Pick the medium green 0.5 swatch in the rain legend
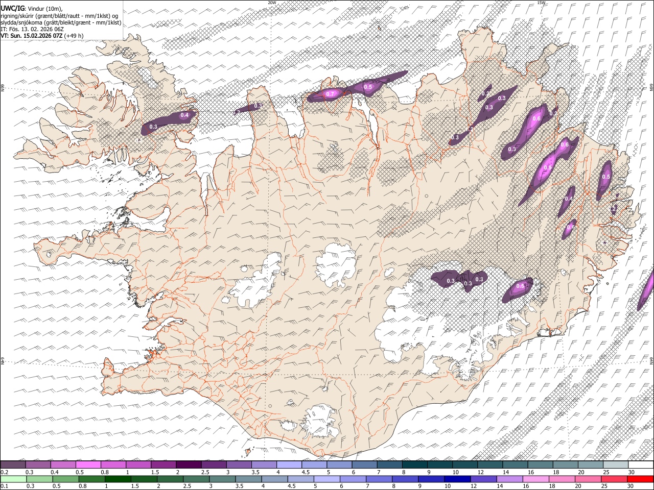Image resolution: width=654 pixels, height=490 pixels. pos(65,479)
